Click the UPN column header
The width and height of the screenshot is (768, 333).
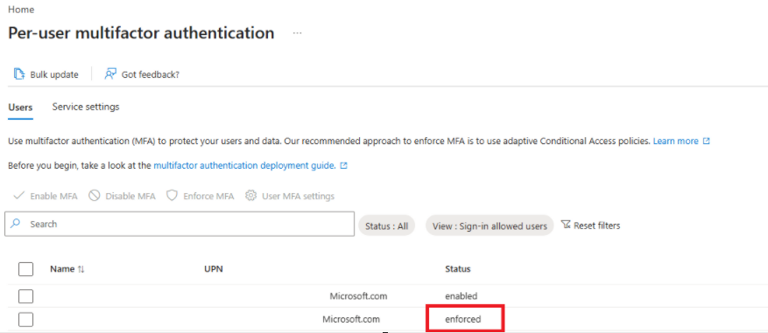[x=214, y=269]
